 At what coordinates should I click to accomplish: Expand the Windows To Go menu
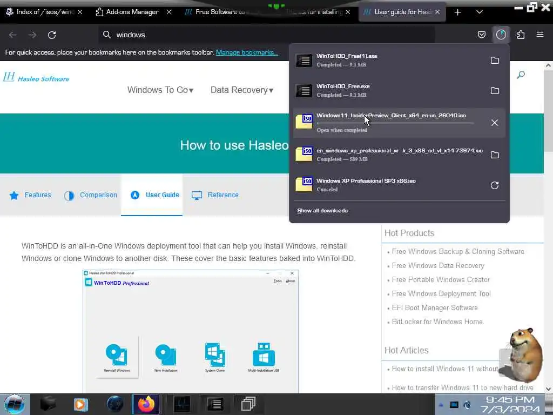coord(160,90)
